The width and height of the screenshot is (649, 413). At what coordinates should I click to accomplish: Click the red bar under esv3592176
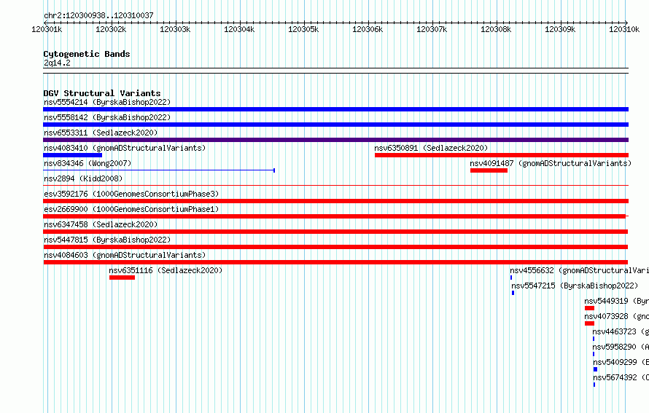point(335,201)
